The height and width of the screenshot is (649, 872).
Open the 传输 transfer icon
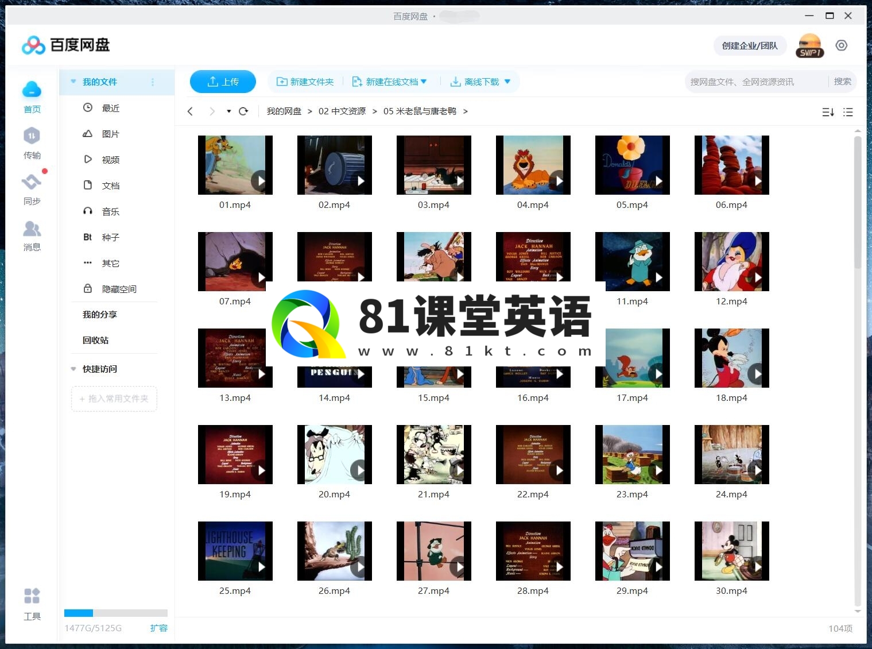(32, 136)
